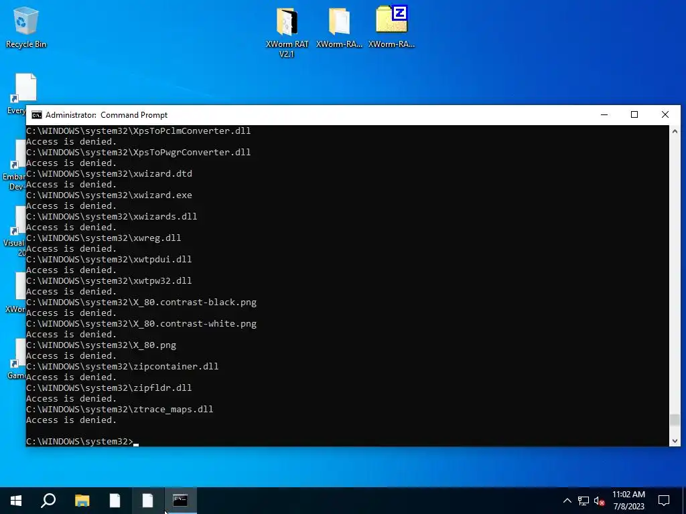
Task: Click the zipcontainer.dll path line
Action: (122, 366)
